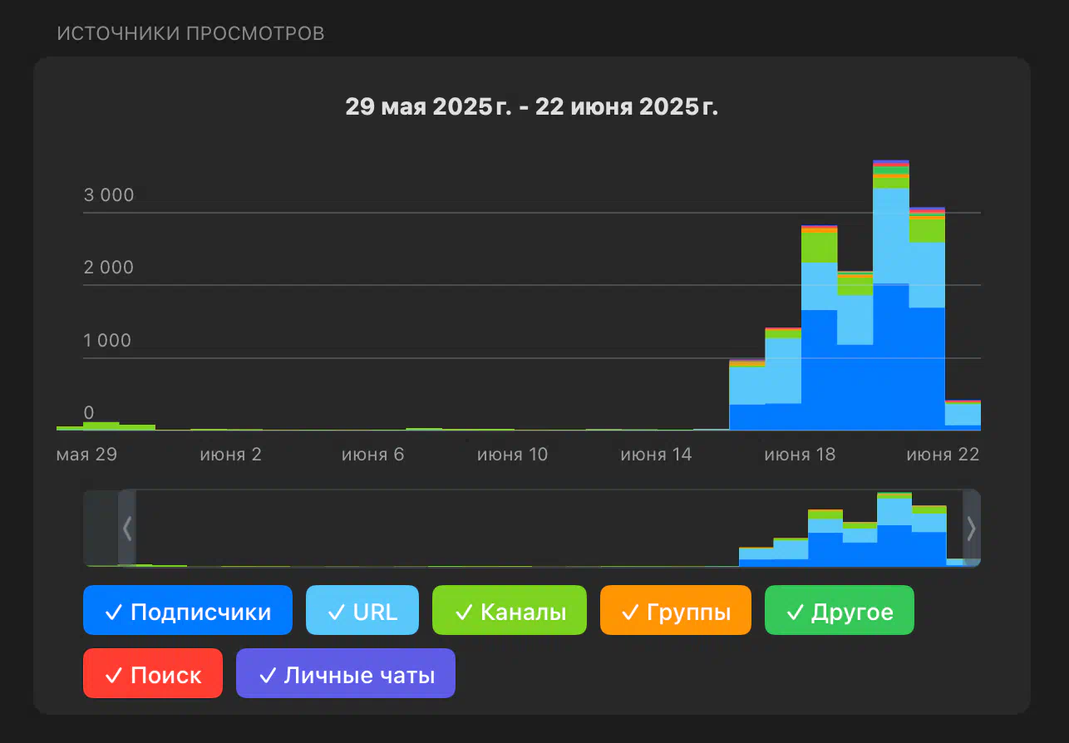Click the 1 000 axis label
The height and width of the screenshot is (743, 1069).
[109, 340]
